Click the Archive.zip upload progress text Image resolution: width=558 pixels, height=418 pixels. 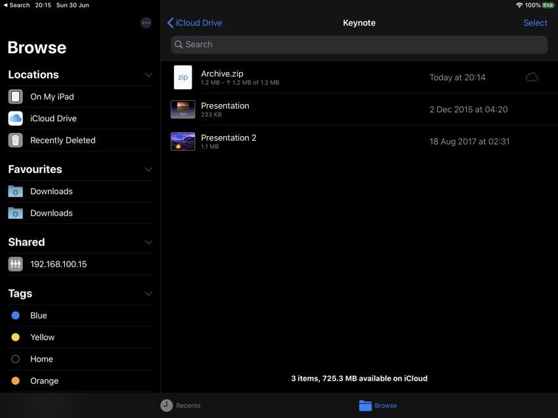(240, 83)
